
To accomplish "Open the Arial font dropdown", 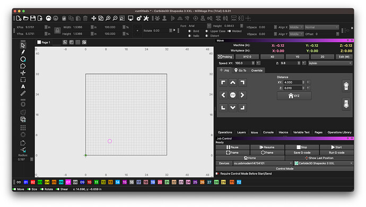I will point(199,26).
